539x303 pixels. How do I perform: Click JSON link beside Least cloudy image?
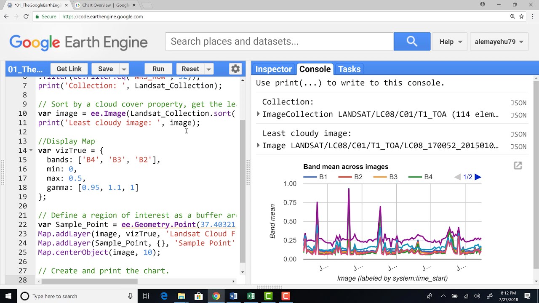(518, 134)
